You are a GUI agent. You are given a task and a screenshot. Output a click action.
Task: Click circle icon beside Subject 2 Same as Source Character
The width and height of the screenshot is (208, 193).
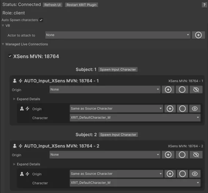(x=182, y=174)
